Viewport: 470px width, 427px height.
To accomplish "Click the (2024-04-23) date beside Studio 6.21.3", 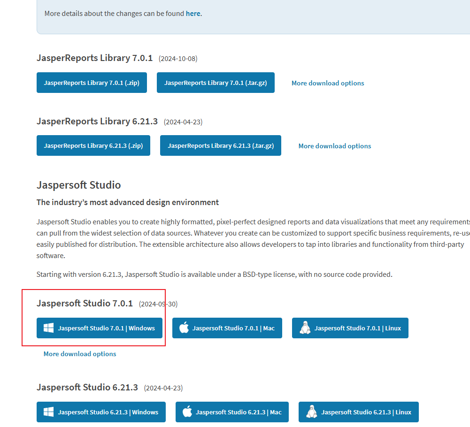I will coord(163,389).
